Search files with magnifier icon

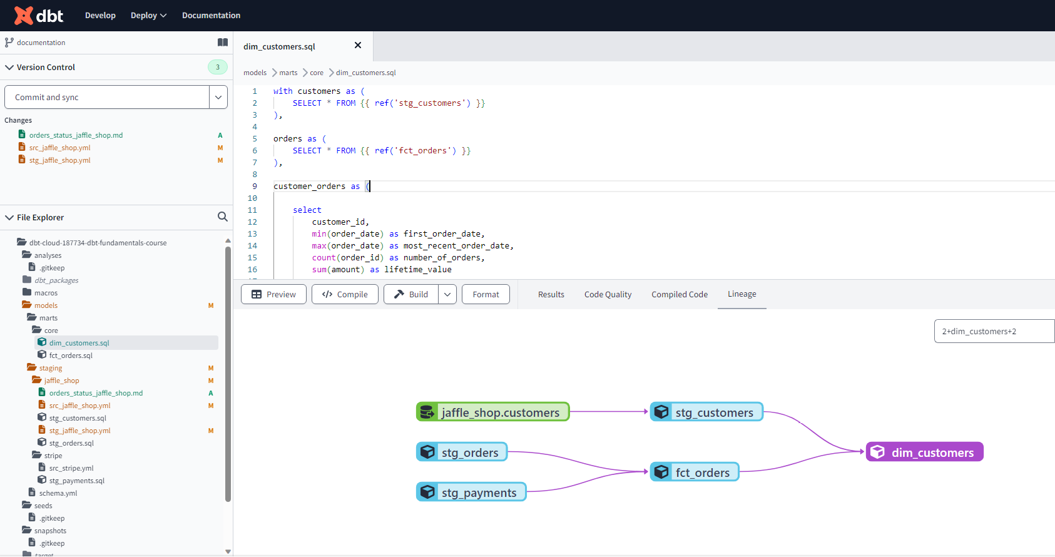tap(222, 217)
